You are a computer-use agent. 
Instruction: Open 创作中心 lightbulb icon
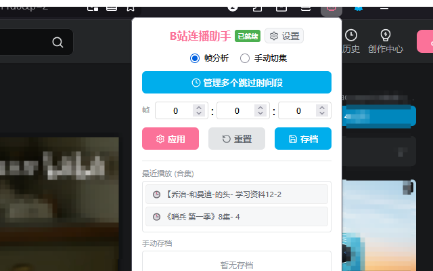(x=386, y=35)
